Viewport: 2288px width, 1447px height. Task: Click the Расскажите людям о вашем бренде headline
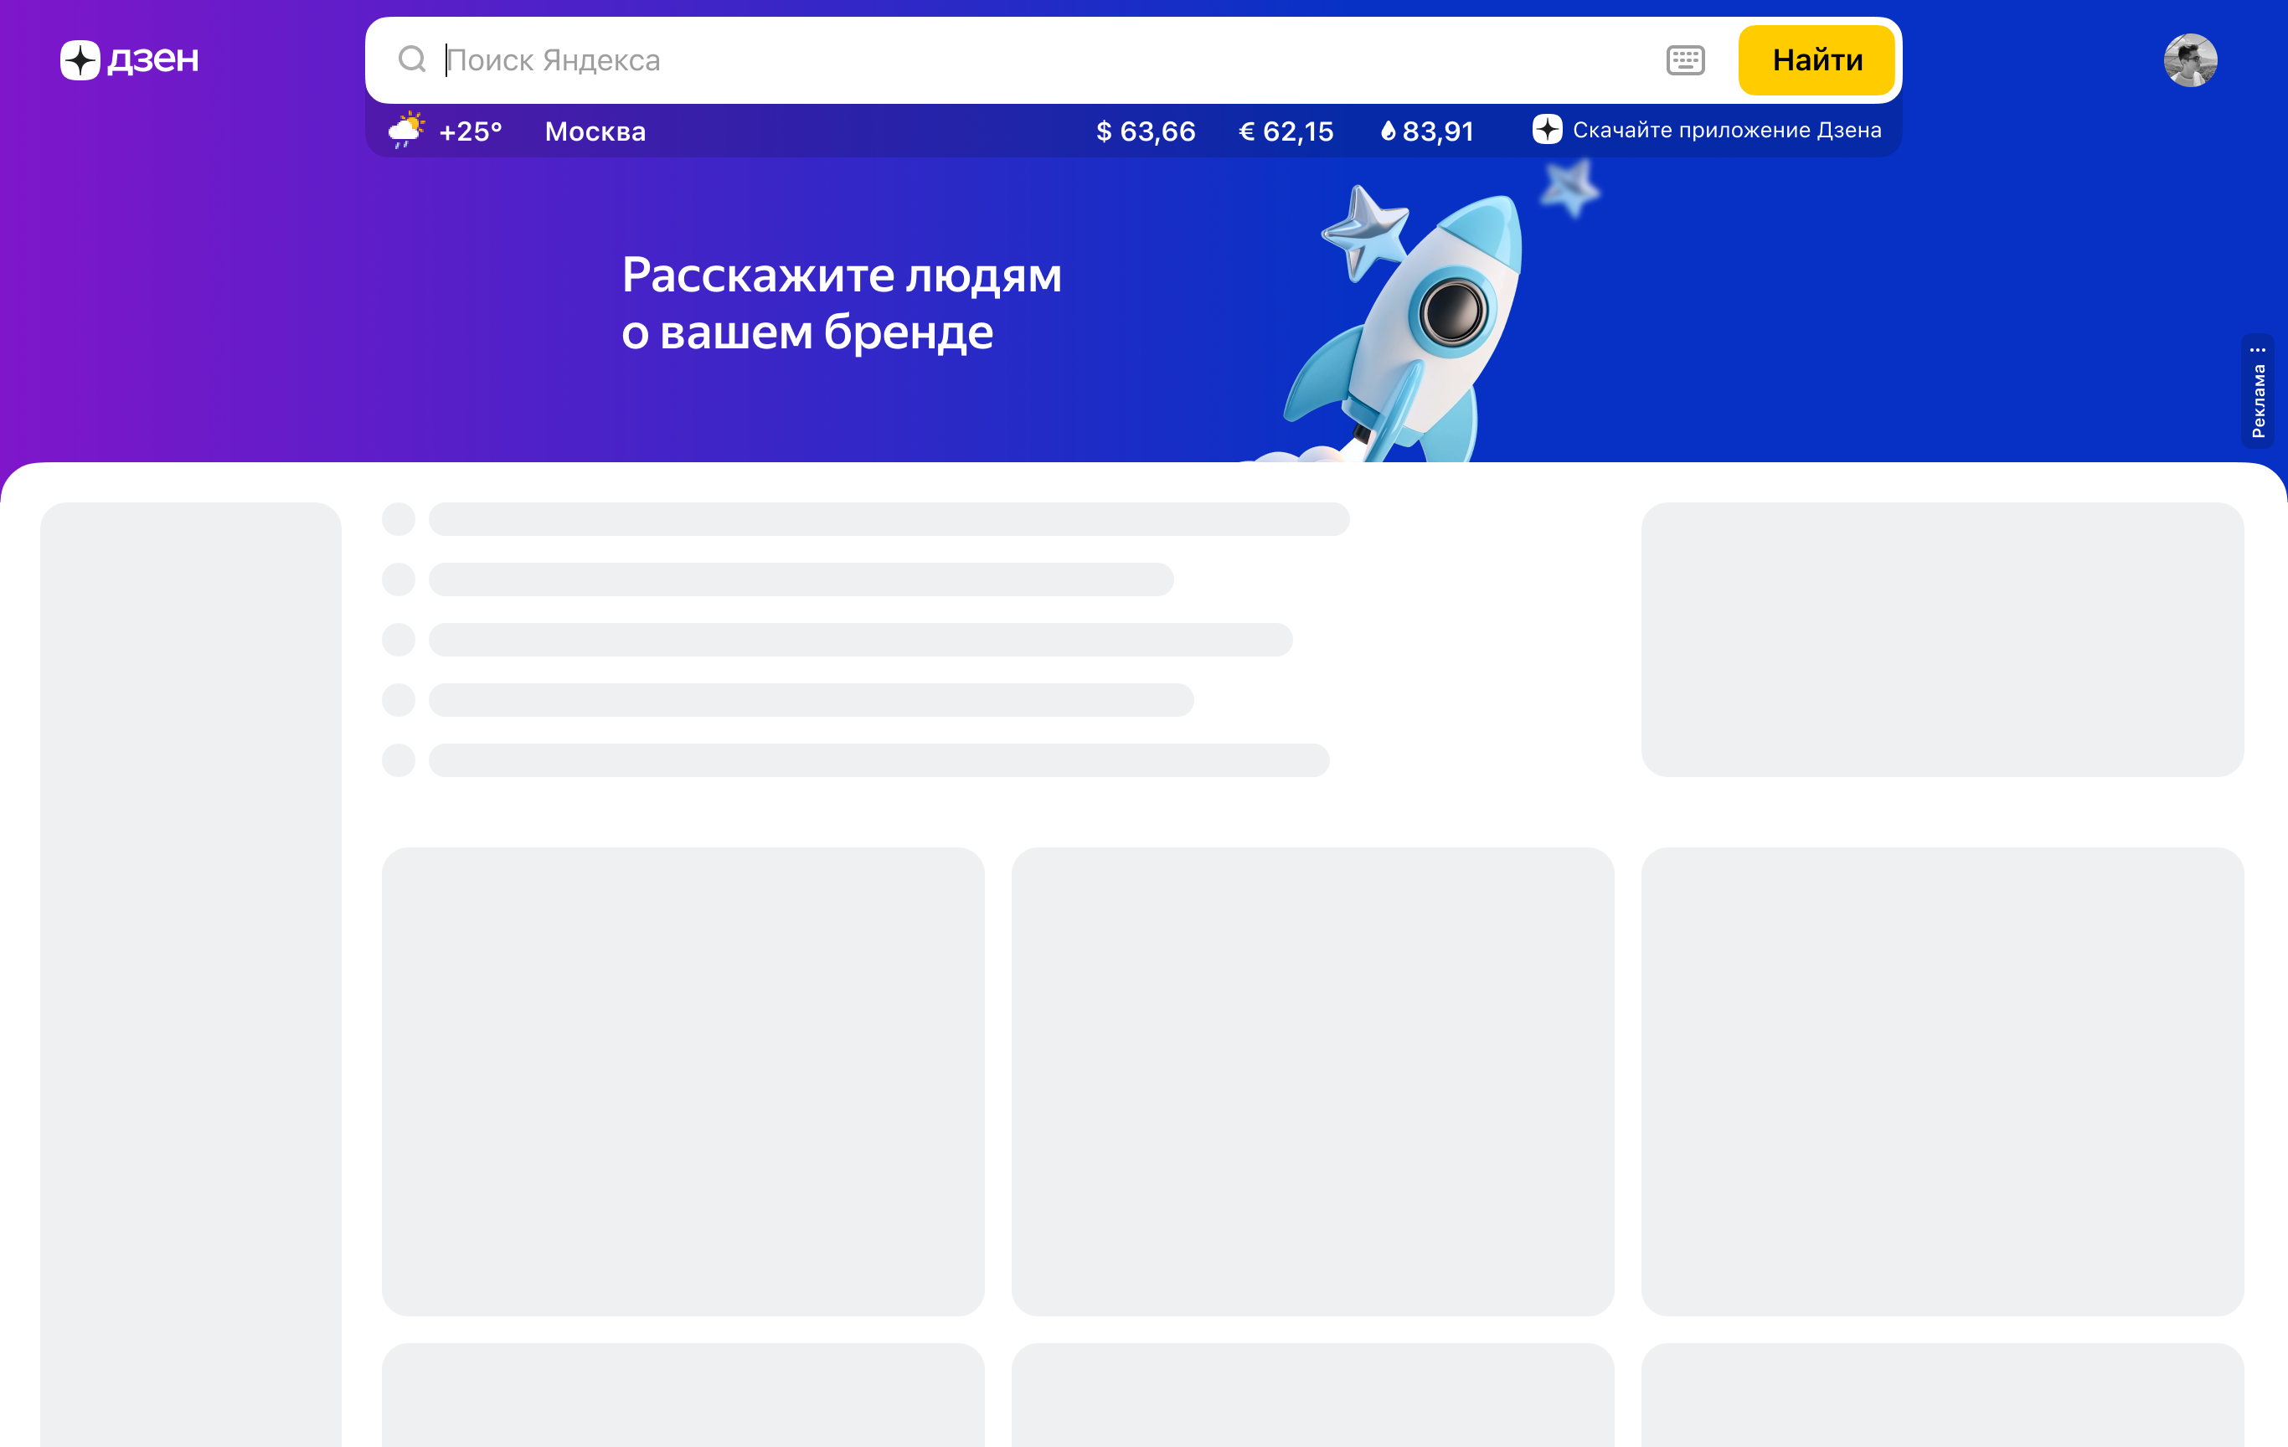click(841, 303)
